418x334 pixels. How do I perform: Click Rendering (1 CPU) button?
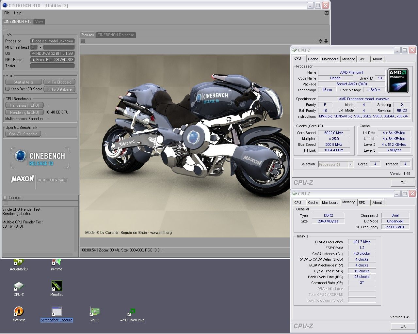pos(24,105)
